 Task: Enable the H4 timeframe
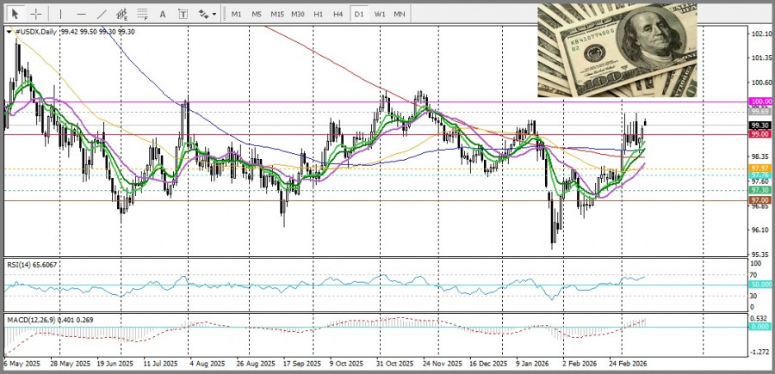click(x=338, y=14)
